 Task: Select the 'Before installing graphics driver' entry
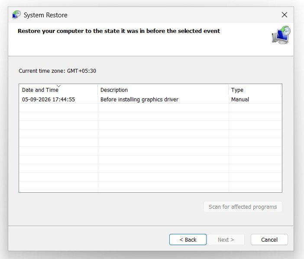pos(139,100)
